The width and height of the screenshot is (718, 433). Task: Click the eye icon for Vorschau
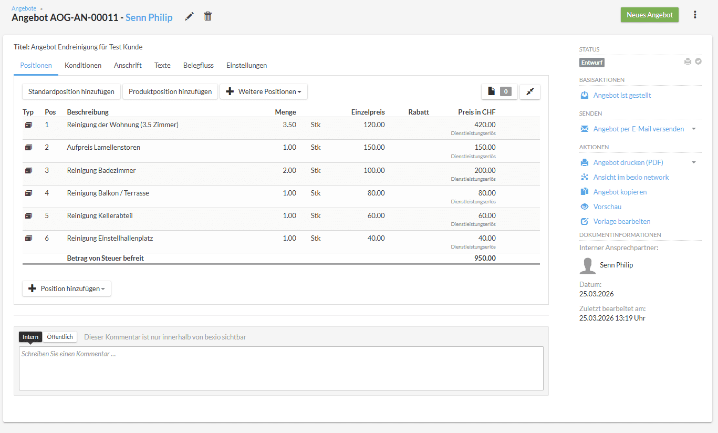(585, 207)
